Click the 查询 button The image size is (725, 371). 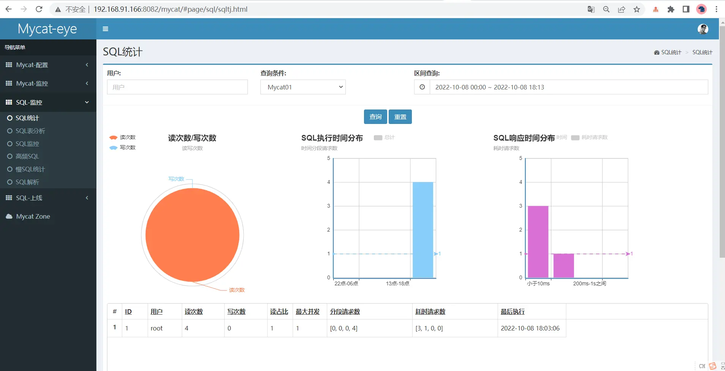click(375, 117)
